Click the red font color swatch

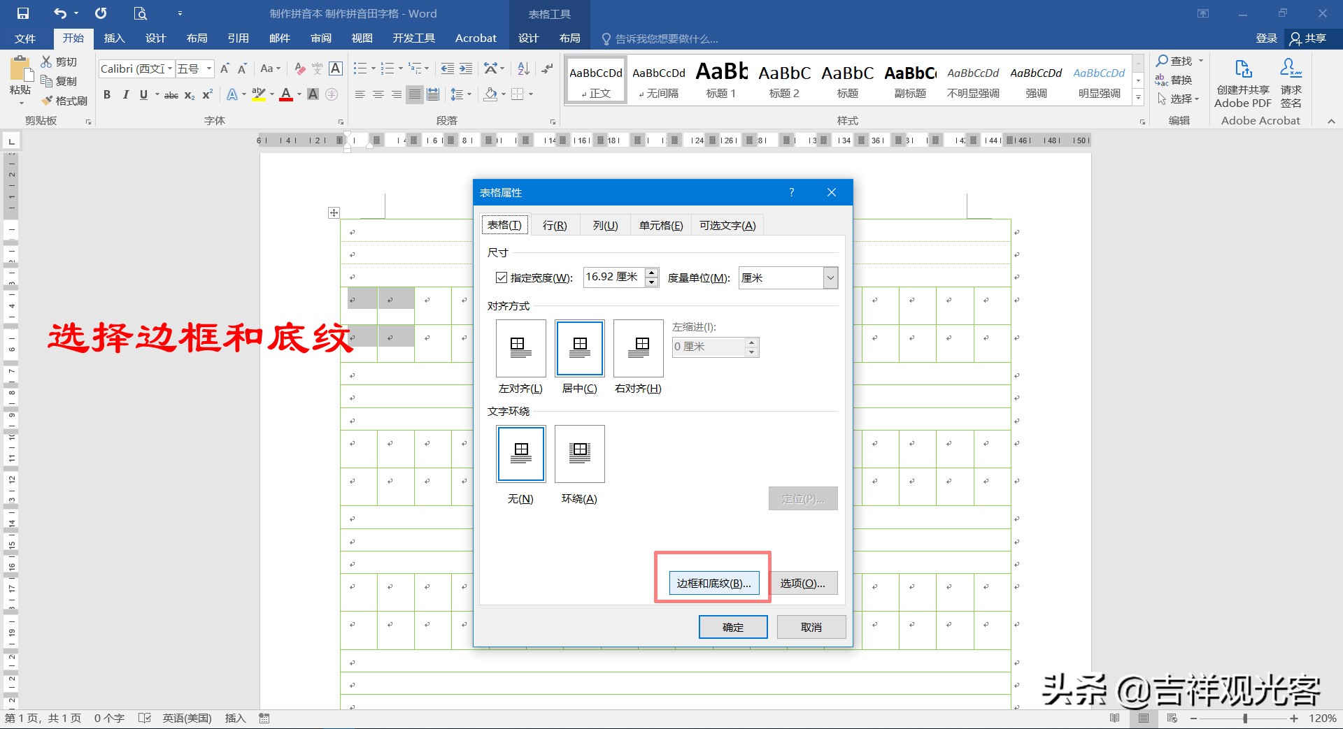285,98
